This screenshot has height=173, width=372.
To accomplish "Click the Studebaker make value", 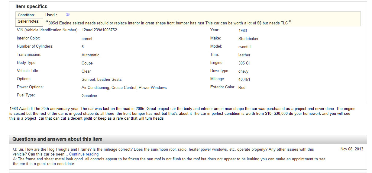I will coord(248,39).
